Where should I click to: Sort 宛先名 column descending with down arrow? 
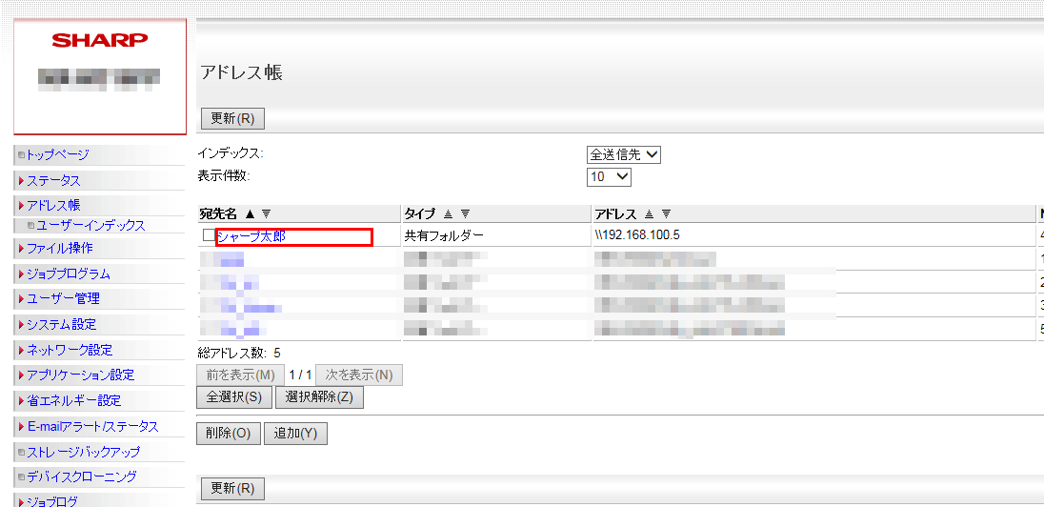[x=267, y=213]
